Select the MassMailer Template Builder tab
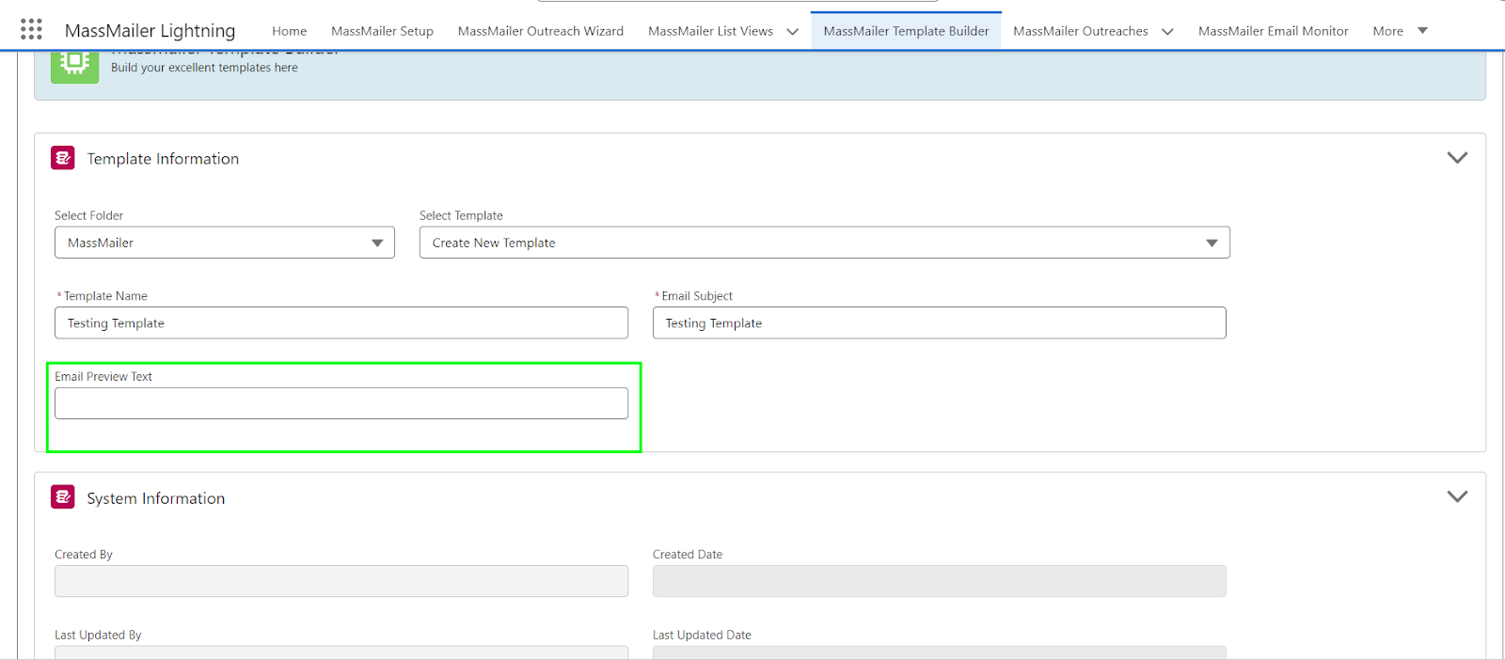This screenshot has width=1505, height=660. point(906,31)
